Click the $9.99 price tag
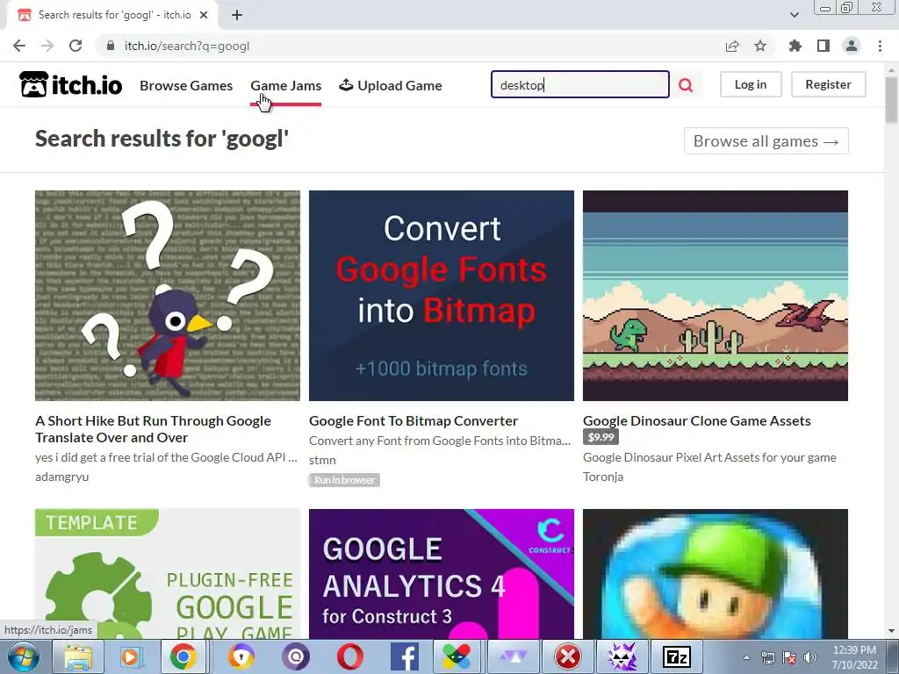The height and width of the screenshot is (674, 899). [x=601, y=437]
